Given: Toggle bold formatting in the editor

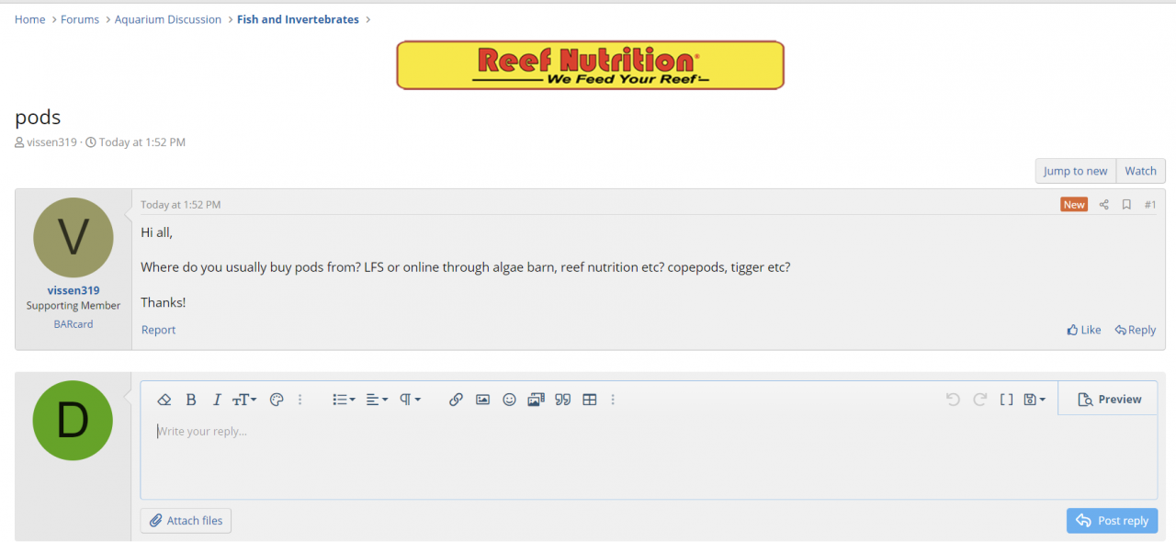Looking at the screenshot, I should click(191, 400).
